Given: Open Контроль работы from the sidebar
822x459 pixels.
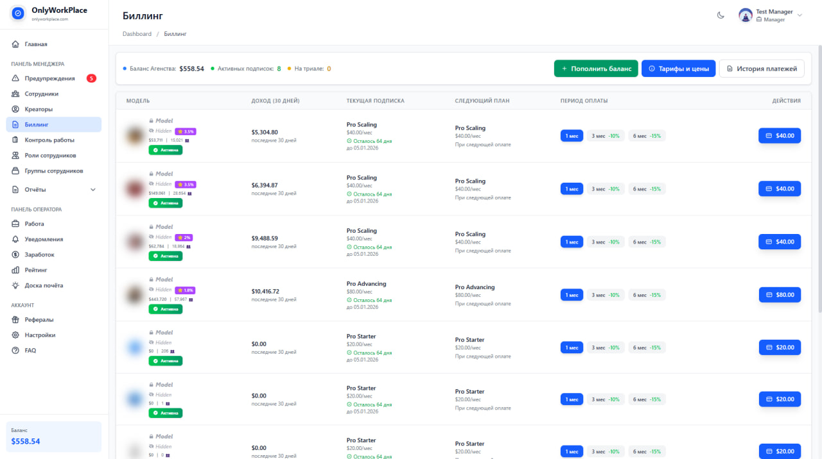Looking at the screenshot, I should (x=49, y=140).
